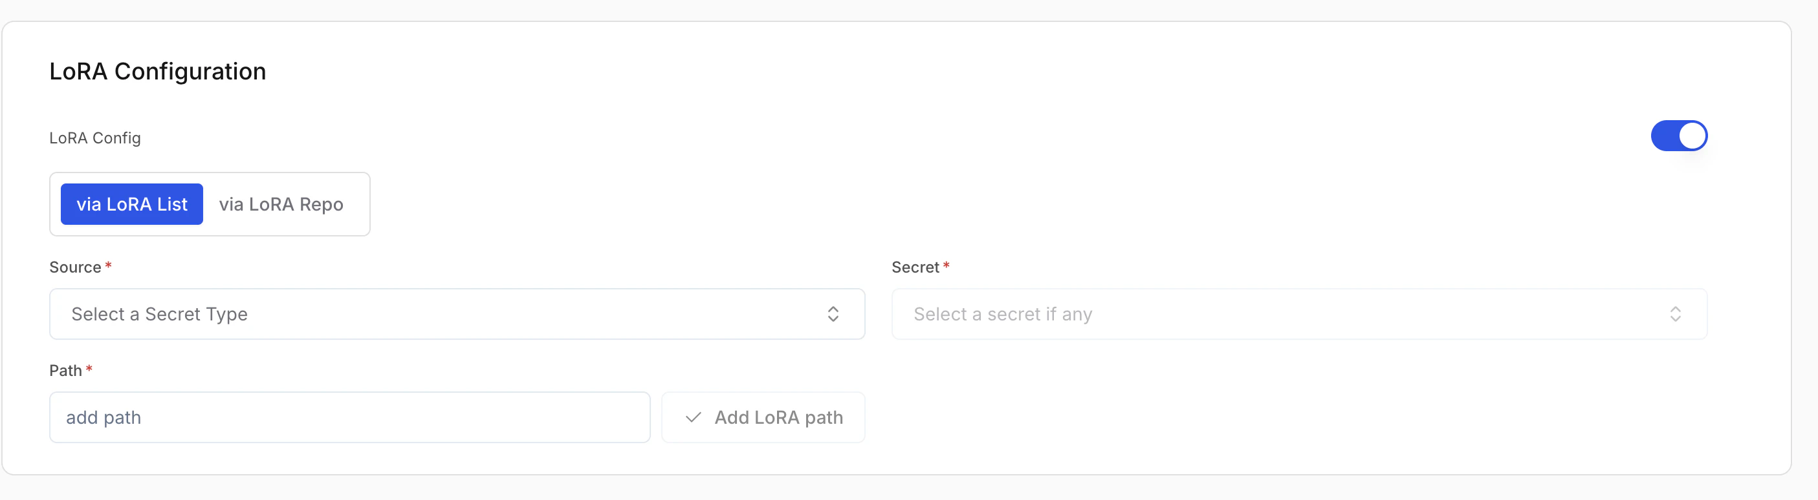Viewport: 1818px width, 500px height.
Task: Click the LoRA Configuration heading
Action: [157, 70]
